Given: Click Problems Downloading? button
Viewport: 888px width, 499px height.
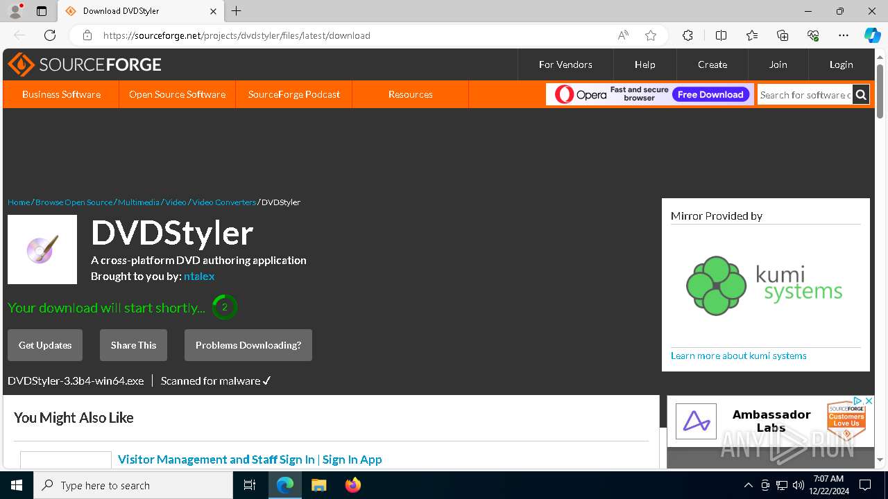Looking at the screenshot, I should pyautogui.click(x=248, y=345).
